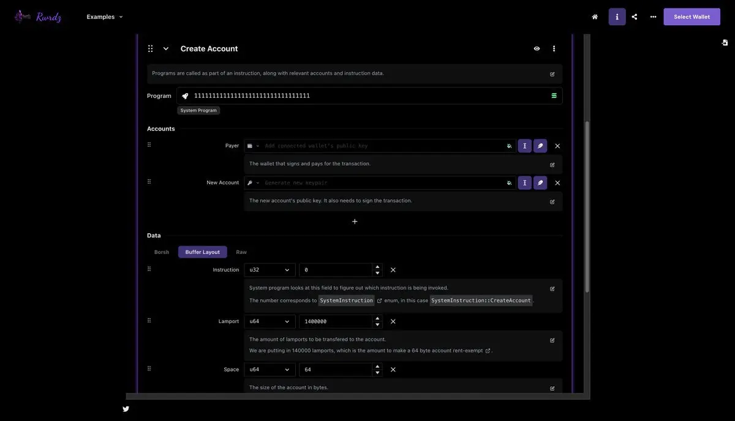This screenshot has height=421, width=735.
Task: Click the green list icon in Program field
Action: [x=554, y=95]
